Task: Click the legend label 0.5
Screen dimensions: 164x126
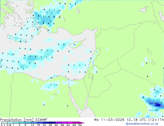Action: click(x=9, y=125)
